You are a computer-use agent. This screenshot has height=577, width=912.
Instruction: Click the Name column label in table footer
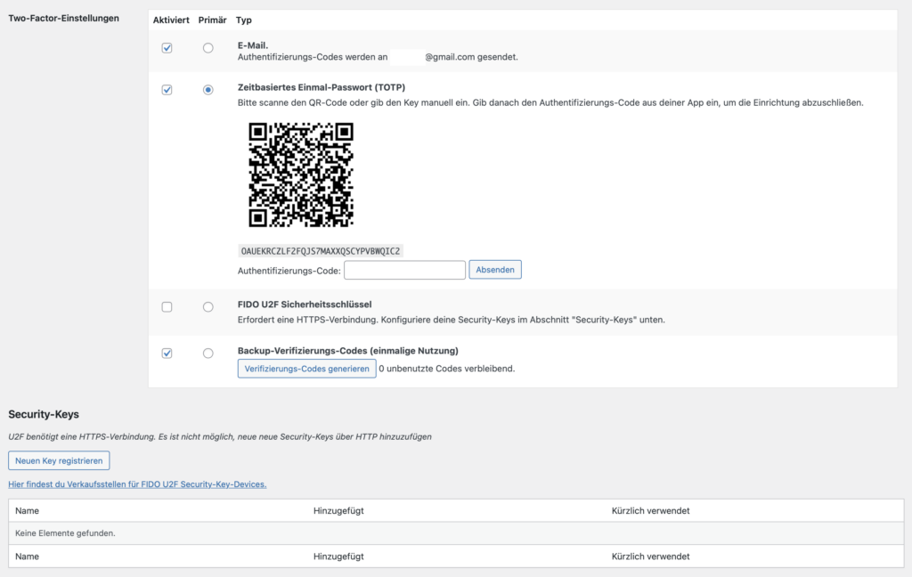point(28,556)
